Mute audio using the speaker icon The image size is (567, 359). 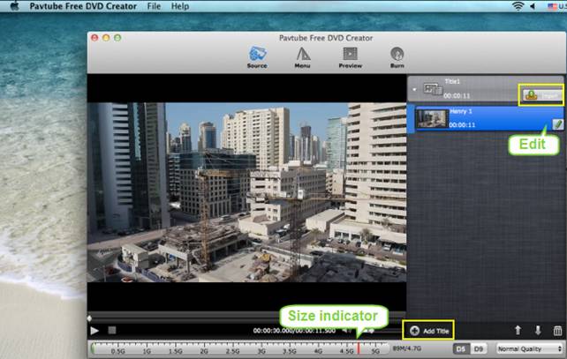(345, 331)
